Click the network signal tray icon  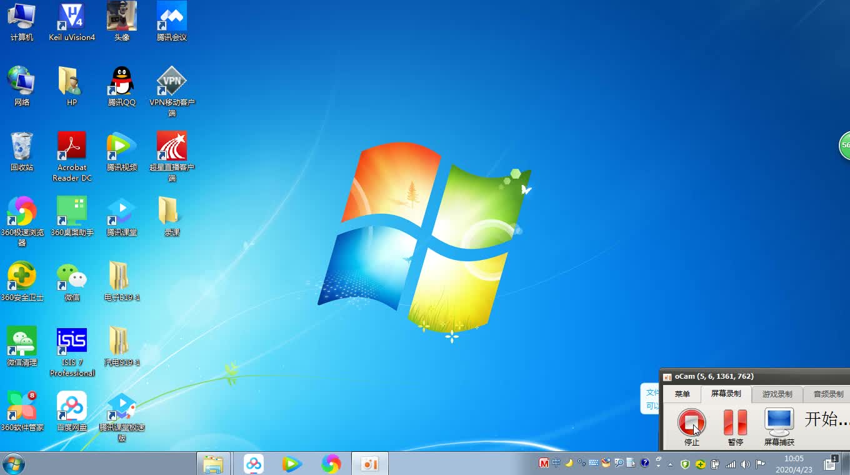pyautogui.click(x=730, y=464)
